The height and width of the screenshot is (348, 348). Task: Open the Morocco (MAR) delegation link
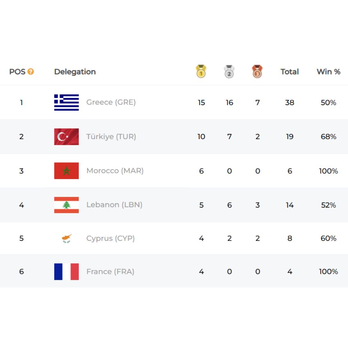pyautogui.click(x=115, y=170)
